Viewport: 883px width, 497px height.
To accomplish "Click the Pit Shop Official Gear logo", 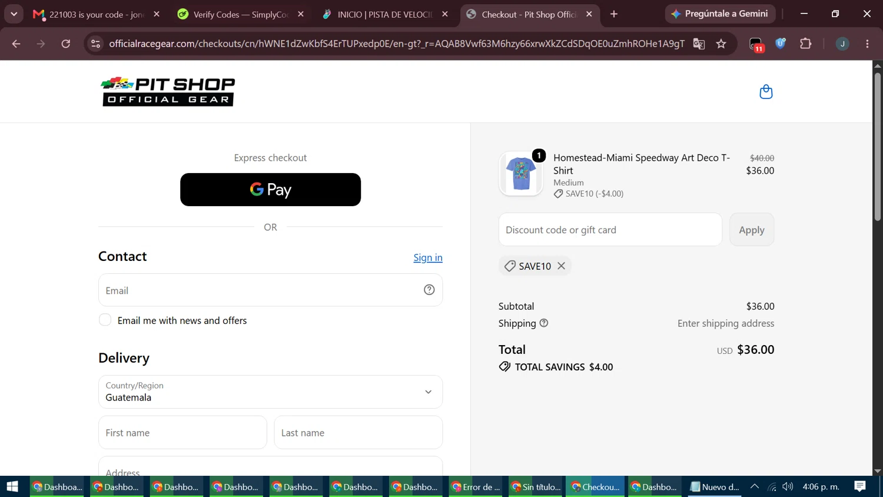I will click(x=168, y=91).
